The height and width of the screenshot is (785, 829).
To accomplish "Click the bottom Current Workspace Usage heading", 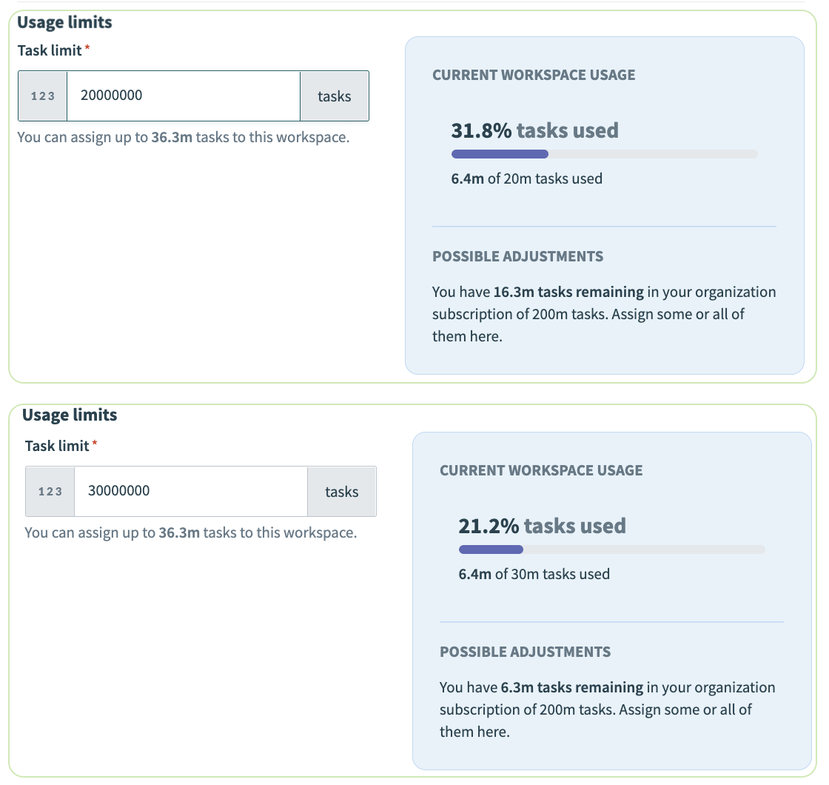I will [541, 470].
